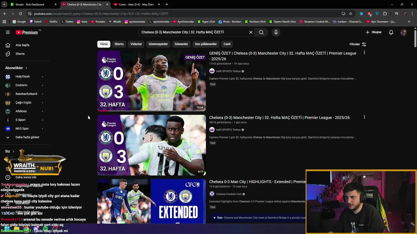Open the account avatar menu
The height and width of the screenshot is (234, 417).
(404, 32)
